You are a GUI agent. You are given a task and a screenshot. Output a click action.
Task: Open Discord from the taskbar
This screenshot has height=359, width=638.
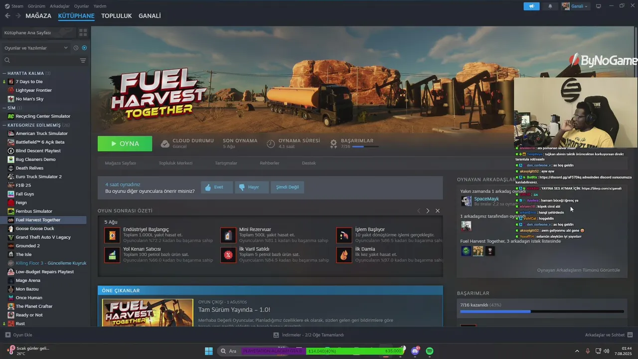coord(415,351)
